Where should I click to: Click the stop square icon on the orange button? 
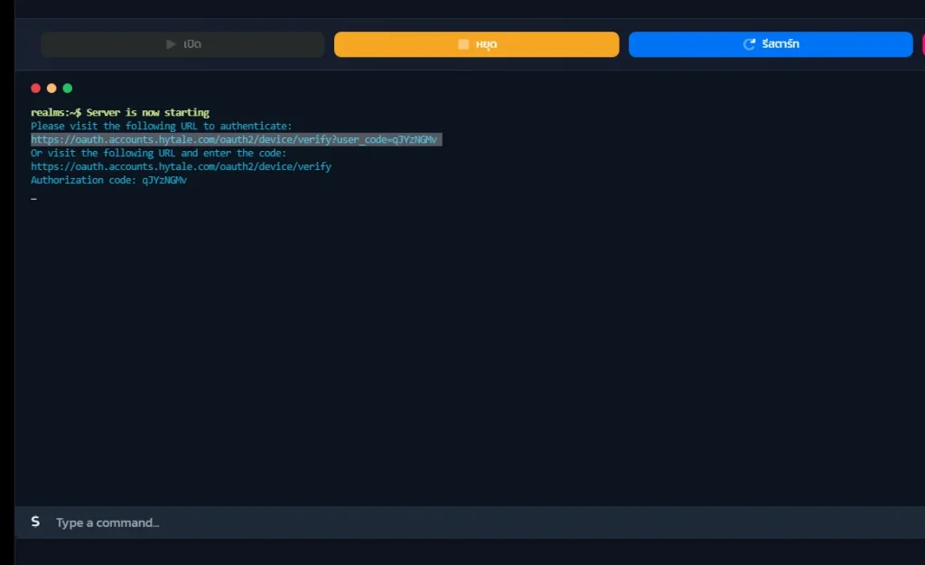(463, 44)
